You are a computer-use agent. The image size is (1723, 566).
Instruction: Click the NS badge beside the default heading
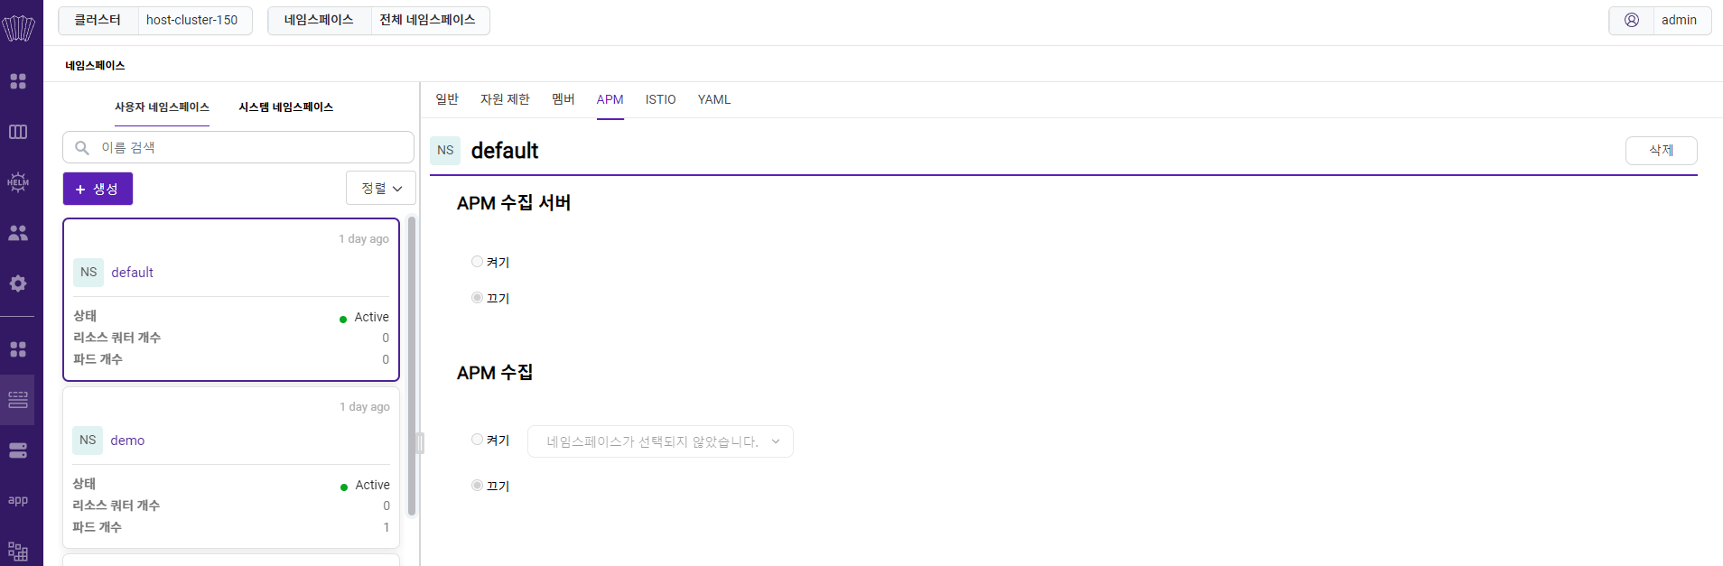[x=445, y=151]
